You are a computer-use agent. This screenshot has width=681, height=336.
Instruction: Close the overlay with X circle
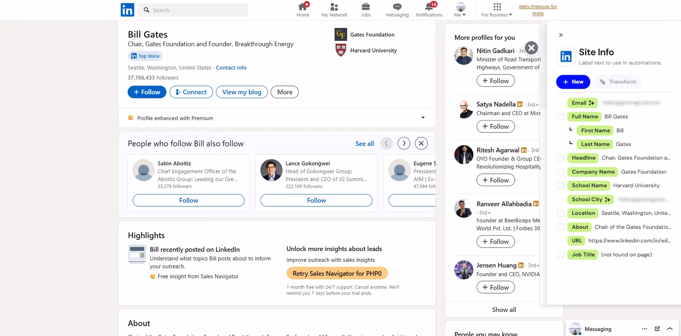pyautogui.click(x=532, y=48)
